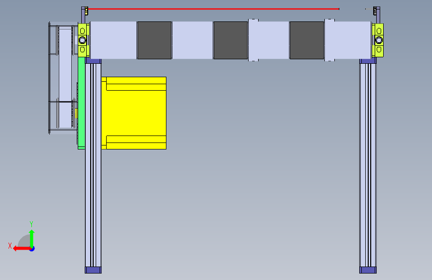Select the top-right sensor bracket post
432x280 pixels.
(377, 15)
